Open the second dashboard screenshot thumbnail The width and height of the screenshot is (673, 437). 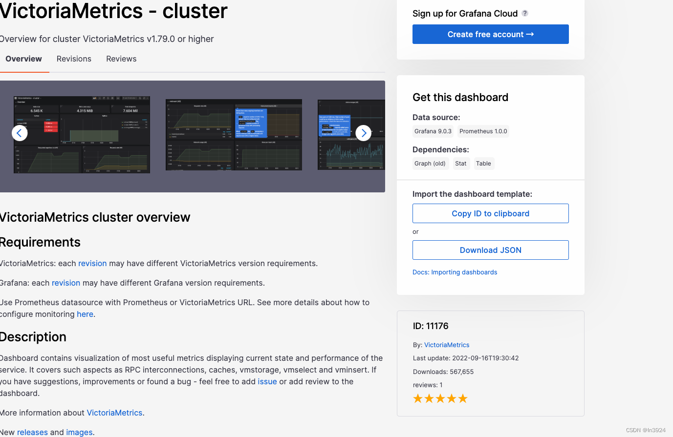click(234, 135)
